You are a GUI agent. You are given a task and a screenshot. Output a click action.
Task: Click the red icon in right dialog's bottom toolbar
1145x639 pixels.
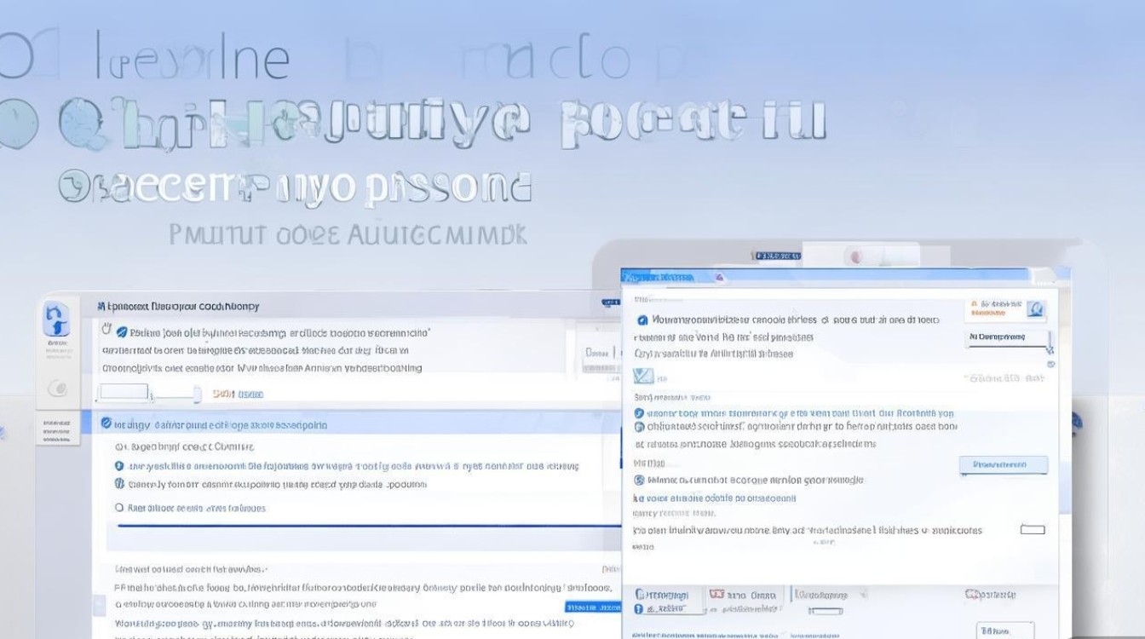[x=716, y=595]
